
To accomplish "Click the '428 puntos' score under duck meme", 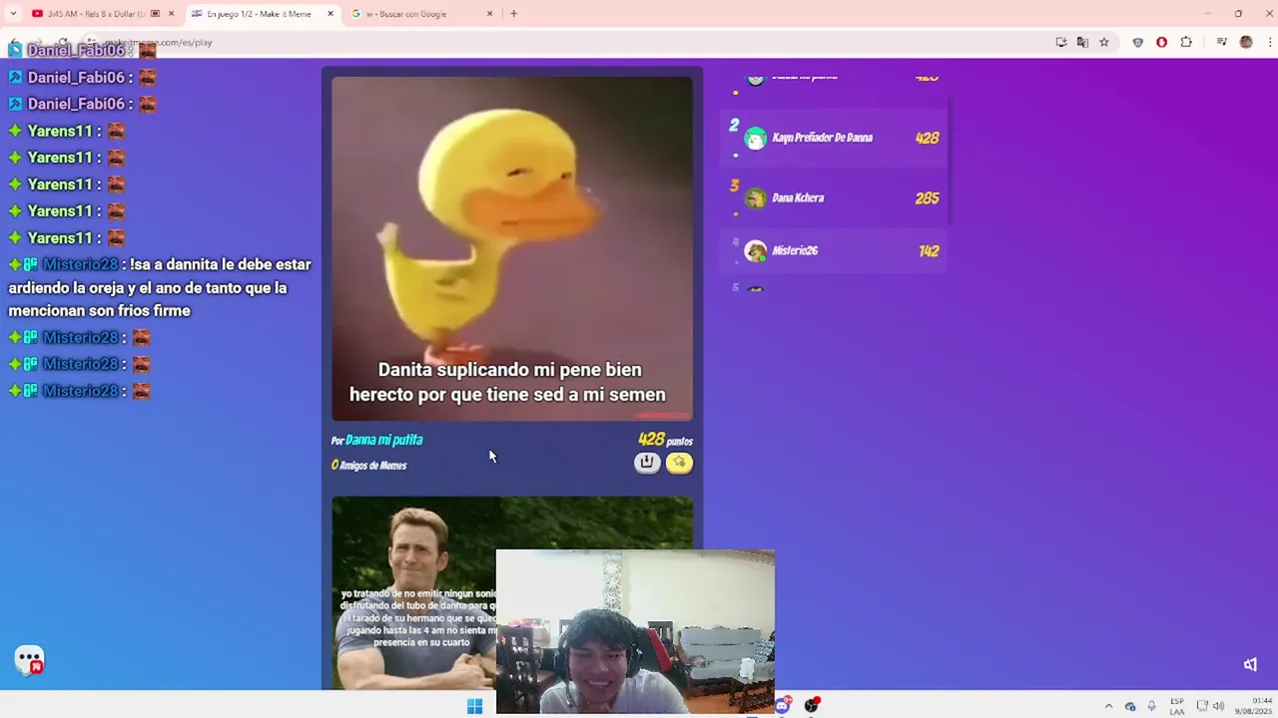I will click(665, 440).
